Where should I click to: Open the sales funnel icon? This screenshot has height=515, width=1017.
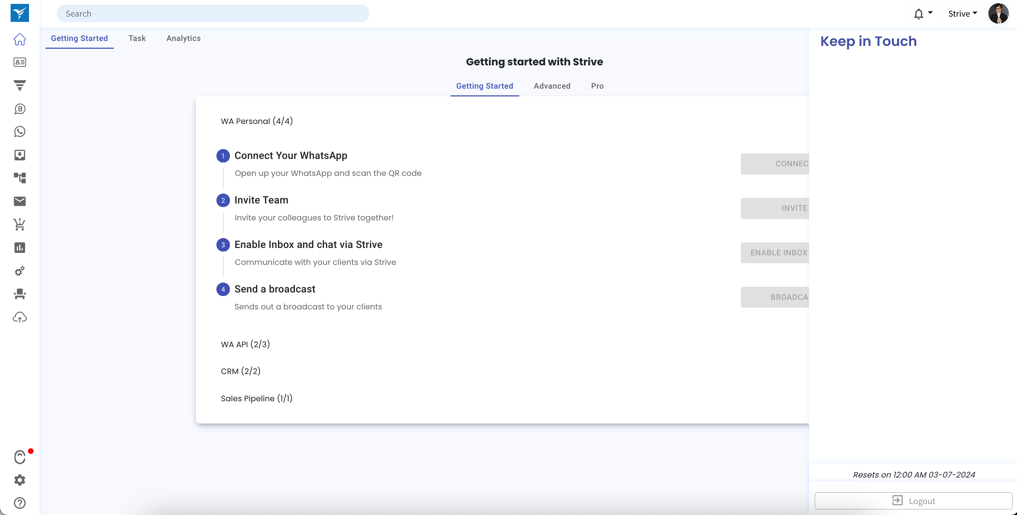point(20,85)
